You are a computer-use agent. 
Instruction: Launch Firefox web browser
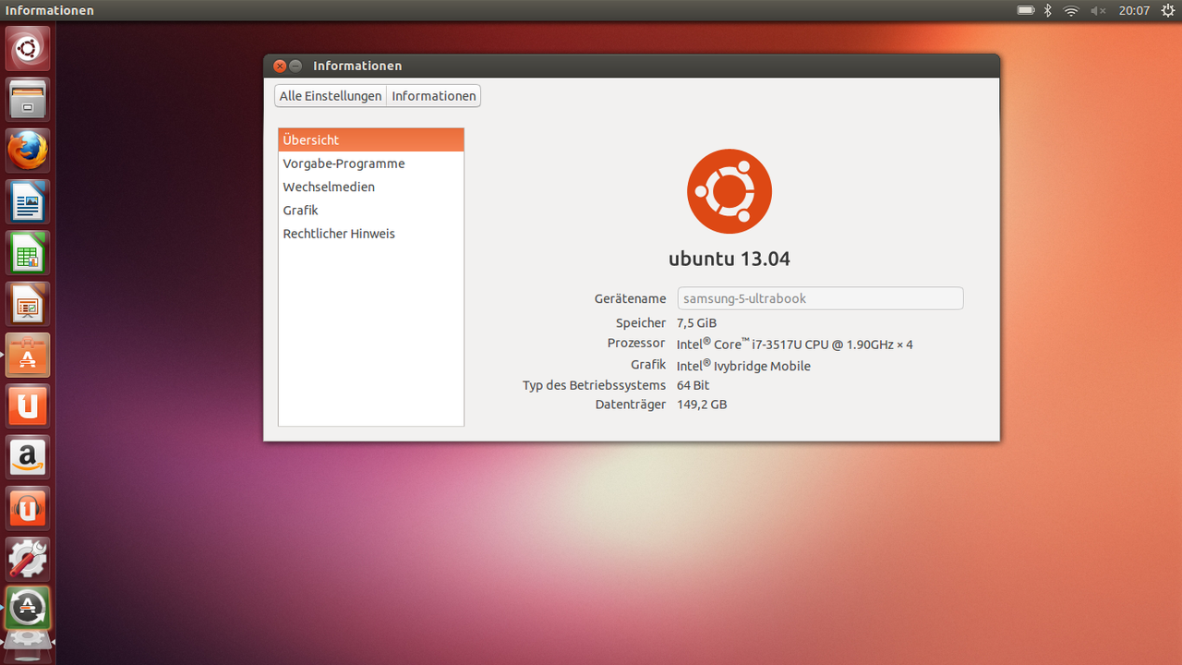(28, 151)
